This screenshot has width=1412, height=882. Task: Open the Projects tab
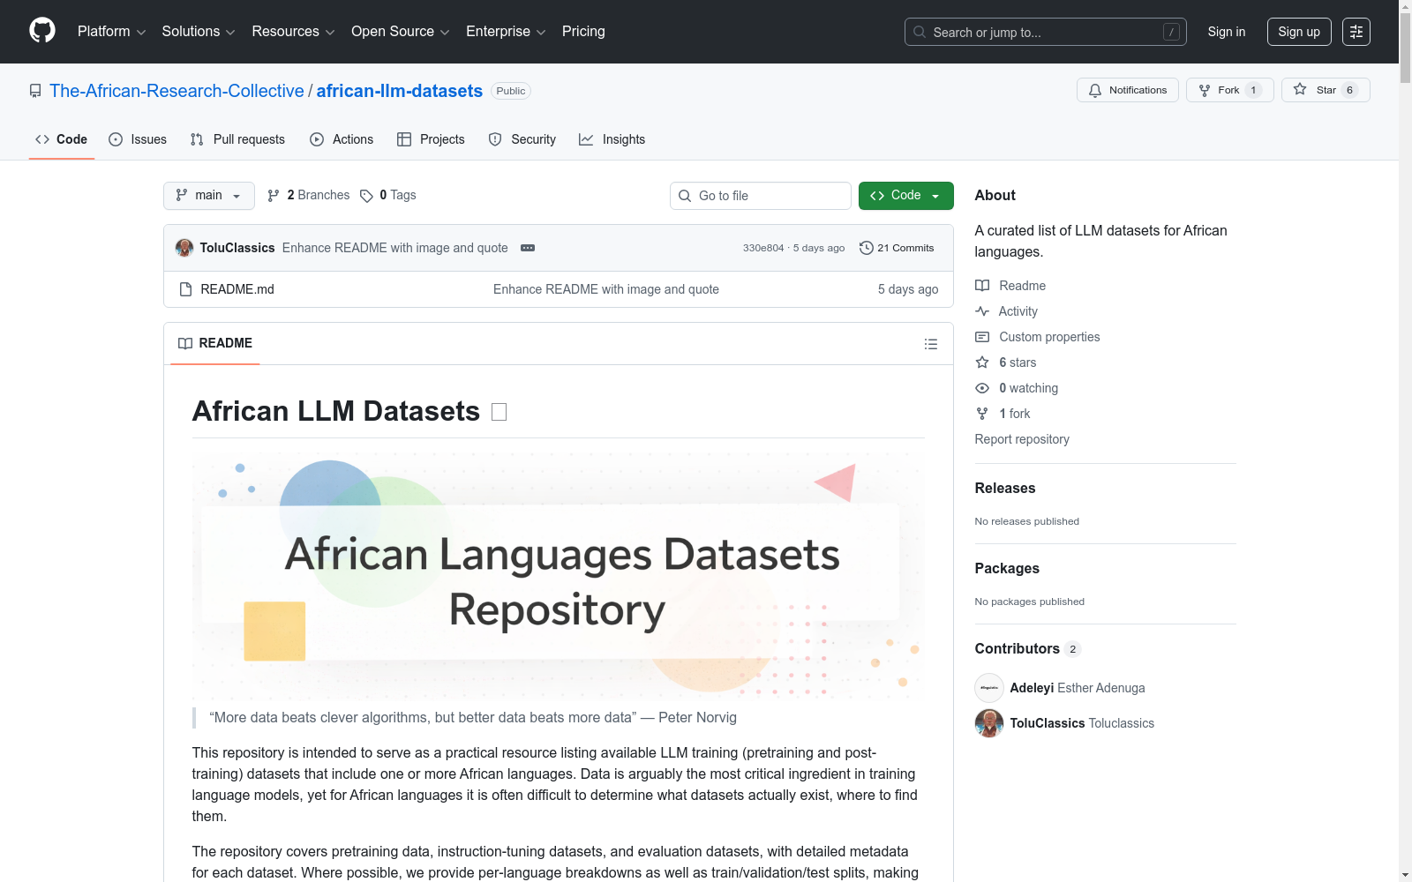[431, 139]
